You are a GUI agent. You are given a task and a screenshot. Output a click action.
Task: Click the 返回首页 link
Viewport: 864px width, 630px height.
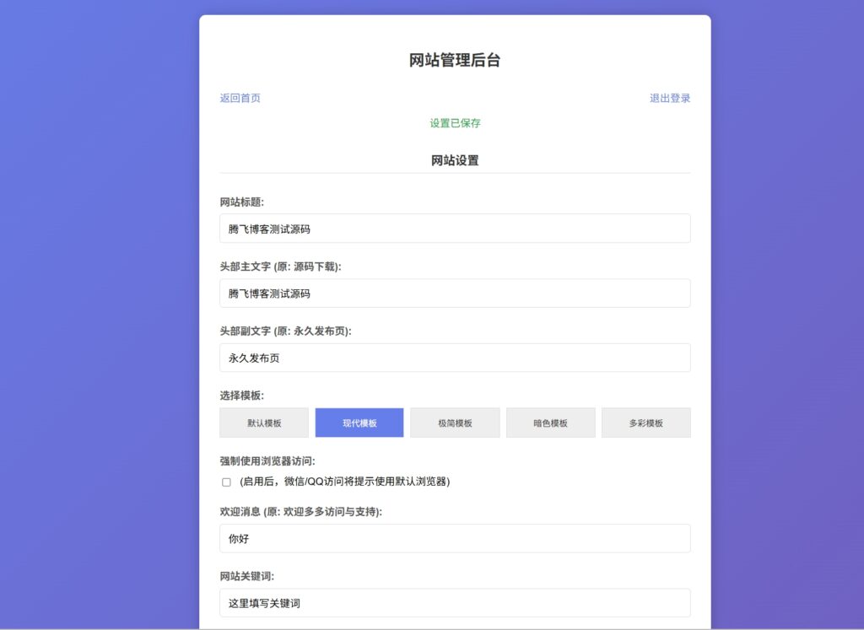[240, 98]
